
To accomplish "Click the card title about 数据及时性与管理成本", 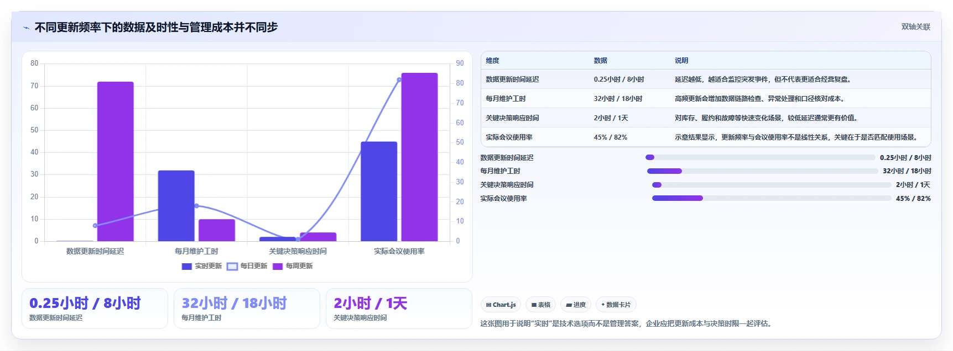I will click(156, 27).
